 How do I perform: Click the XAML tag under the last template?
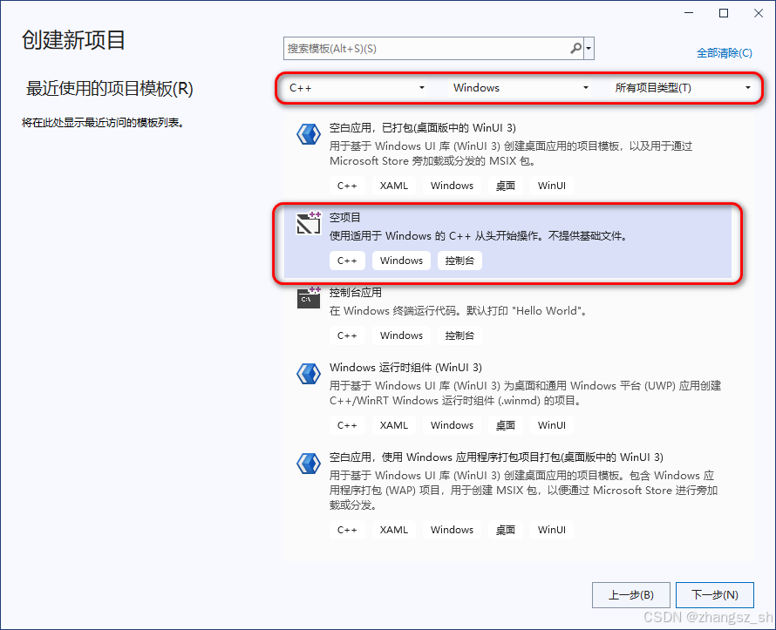pos(393,529)
